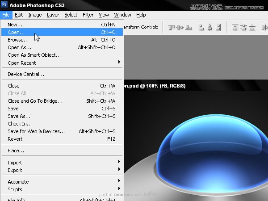This screenshot has width=268, height=201.
Task: Expand the Open Recent submenu
Action: click(x=62, y=63)
